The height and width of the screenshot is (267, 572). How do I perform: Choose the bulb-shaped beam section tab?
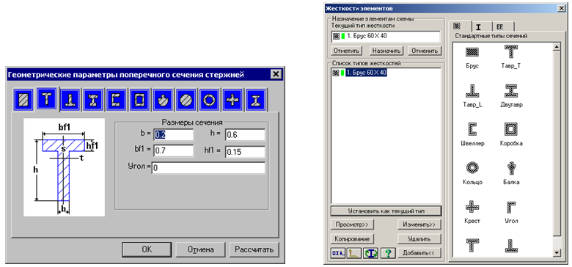pyautogui.click(x=164, y=100)
